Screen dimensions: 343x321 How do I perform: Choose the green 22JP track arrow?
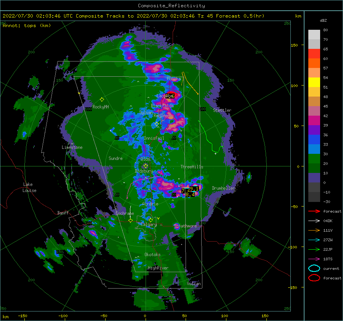tap(314, 249)
